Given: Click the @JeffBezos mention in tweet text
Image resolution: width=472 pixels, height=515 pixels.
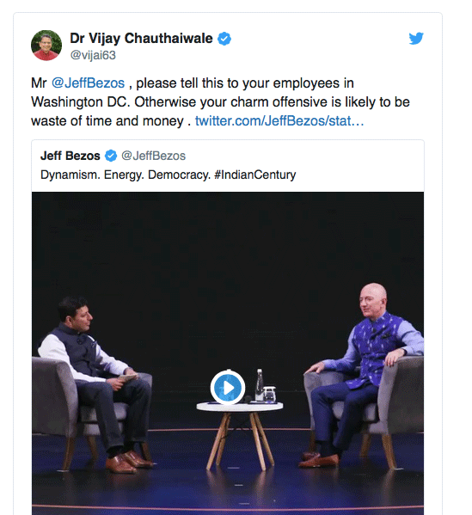Looking at the screenshot, I should pyautogui.click(x=88, y=83).
